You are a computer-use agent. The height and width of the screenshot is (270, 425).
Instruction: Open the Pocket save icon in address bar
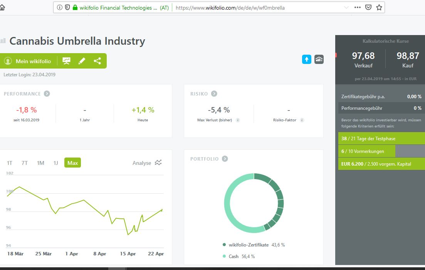click(368, 7)
